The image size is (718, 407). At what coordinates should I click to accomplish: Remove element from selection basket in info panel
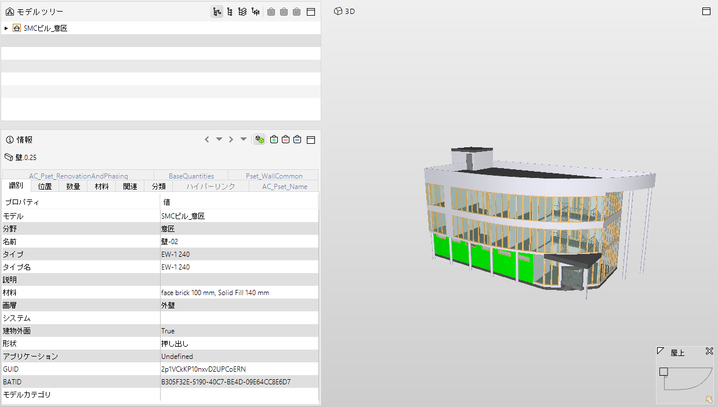[x=285, y=140]
